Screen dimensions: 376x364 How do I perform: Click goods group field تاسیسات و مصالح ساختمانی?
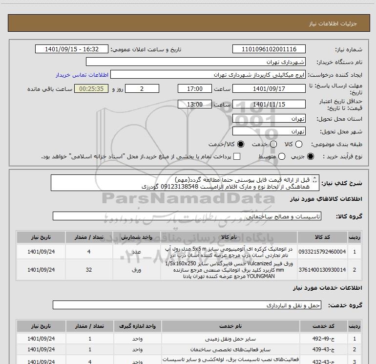point(187,216)
